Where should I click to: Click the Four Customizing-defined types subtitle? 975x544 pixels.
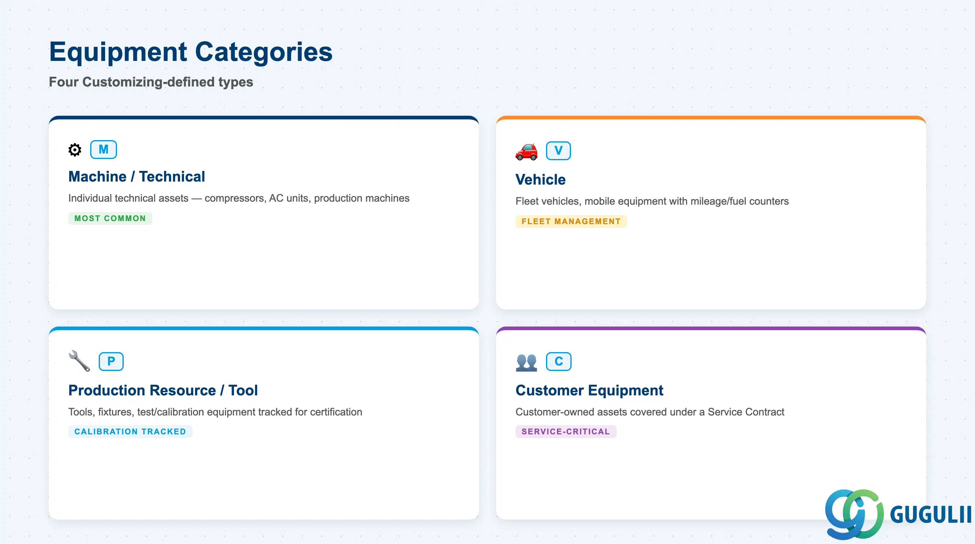tap(151, 82)
